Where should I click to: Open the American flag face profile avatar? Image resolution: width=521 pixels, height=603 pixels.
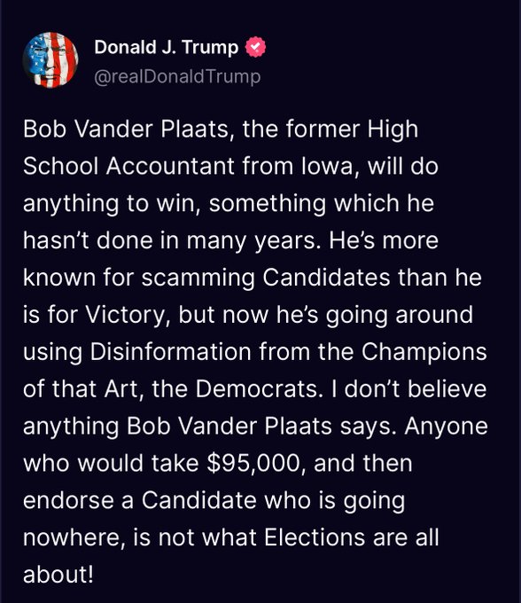point(51,60)
